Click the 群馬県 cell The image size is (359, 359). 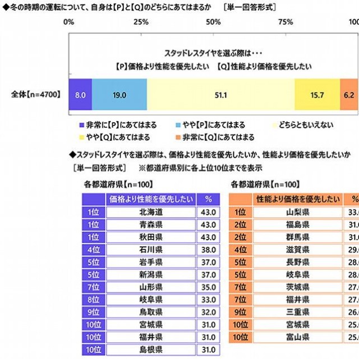pos(298,237)
